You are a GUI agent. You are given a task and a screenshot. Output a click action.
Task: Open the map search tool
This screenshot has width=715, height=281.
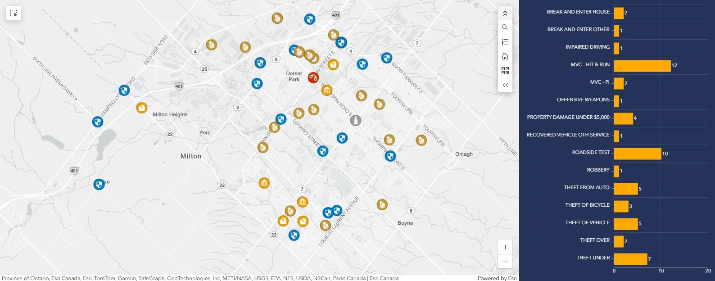(x=505, y=27)
